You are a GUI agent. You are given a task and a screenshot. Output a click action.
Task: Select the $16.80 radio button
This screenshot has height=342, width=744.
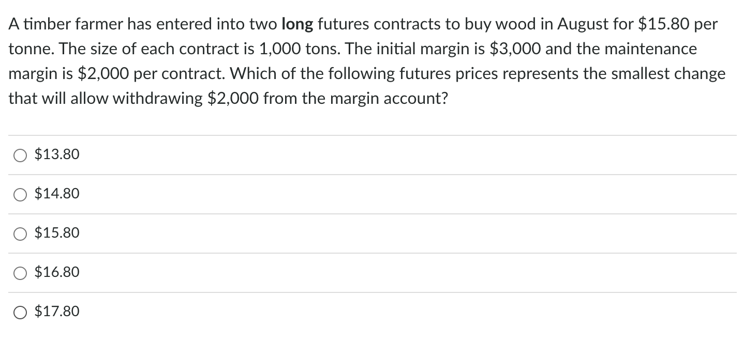20,273
